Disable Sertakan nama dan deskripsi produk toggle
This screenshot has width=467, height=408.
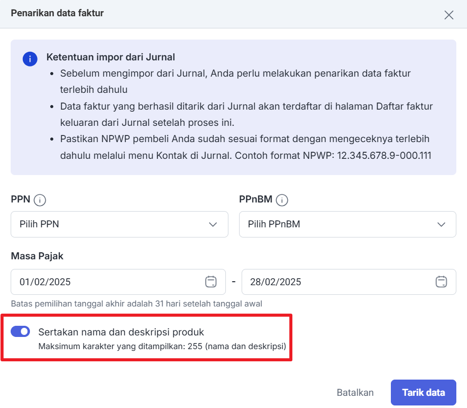[20, 331]
